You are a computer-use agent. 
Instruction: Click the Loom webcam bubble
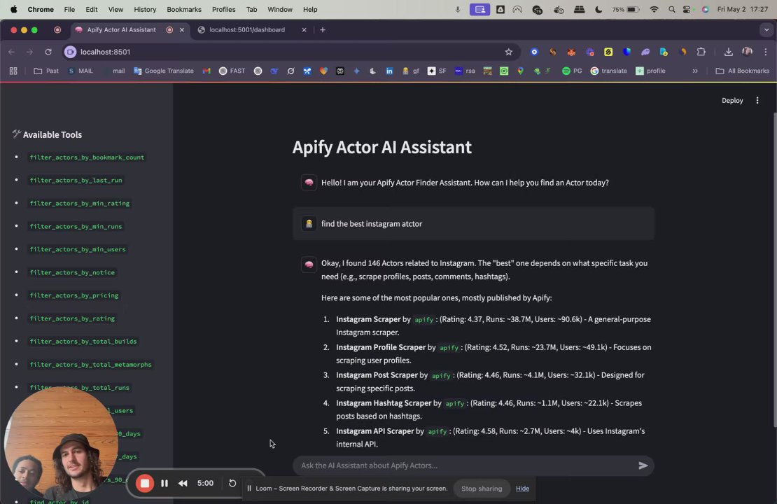coord(60,444)
